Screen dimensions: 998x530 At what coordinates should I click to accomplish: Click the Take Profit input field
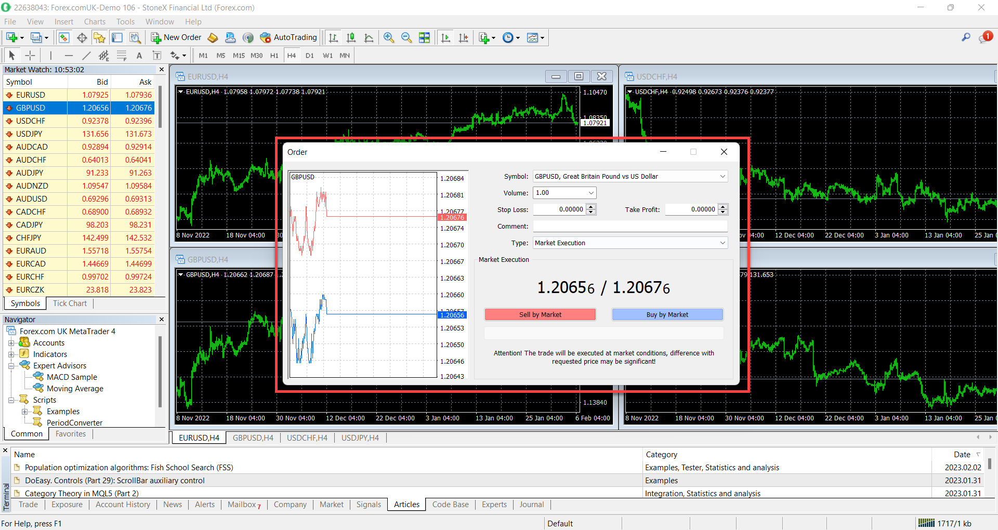[691, 209]
